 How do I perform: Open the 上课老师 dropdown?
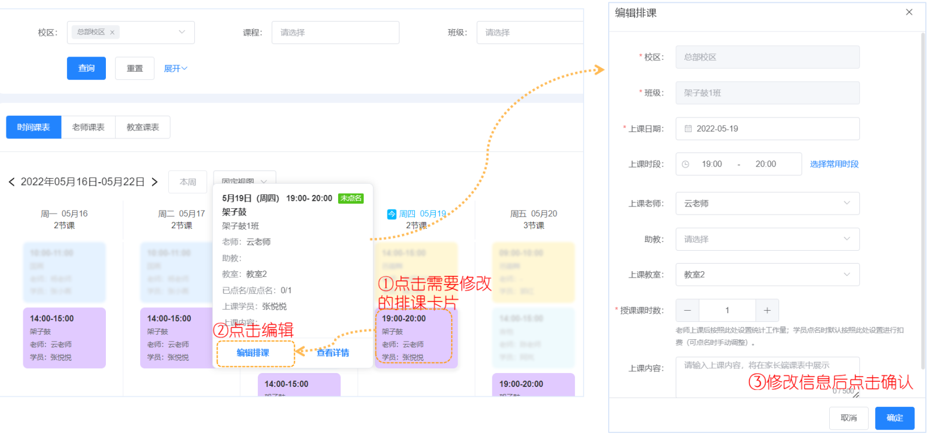(767, 204)
